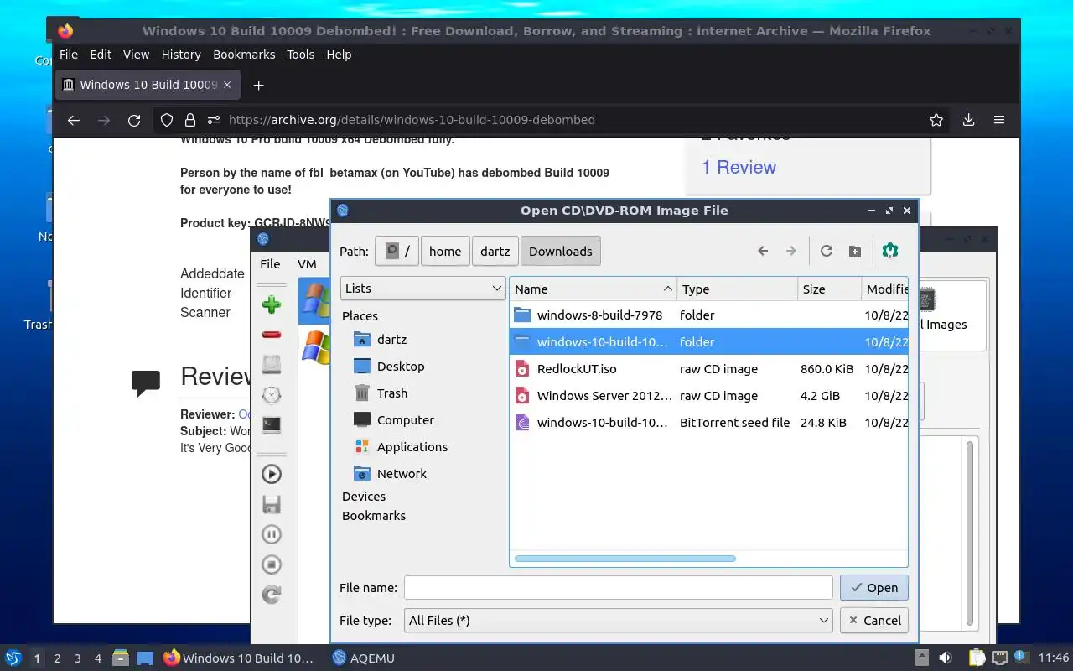
Task: Click the file list horizontal scrollbar
Action: 625,559
